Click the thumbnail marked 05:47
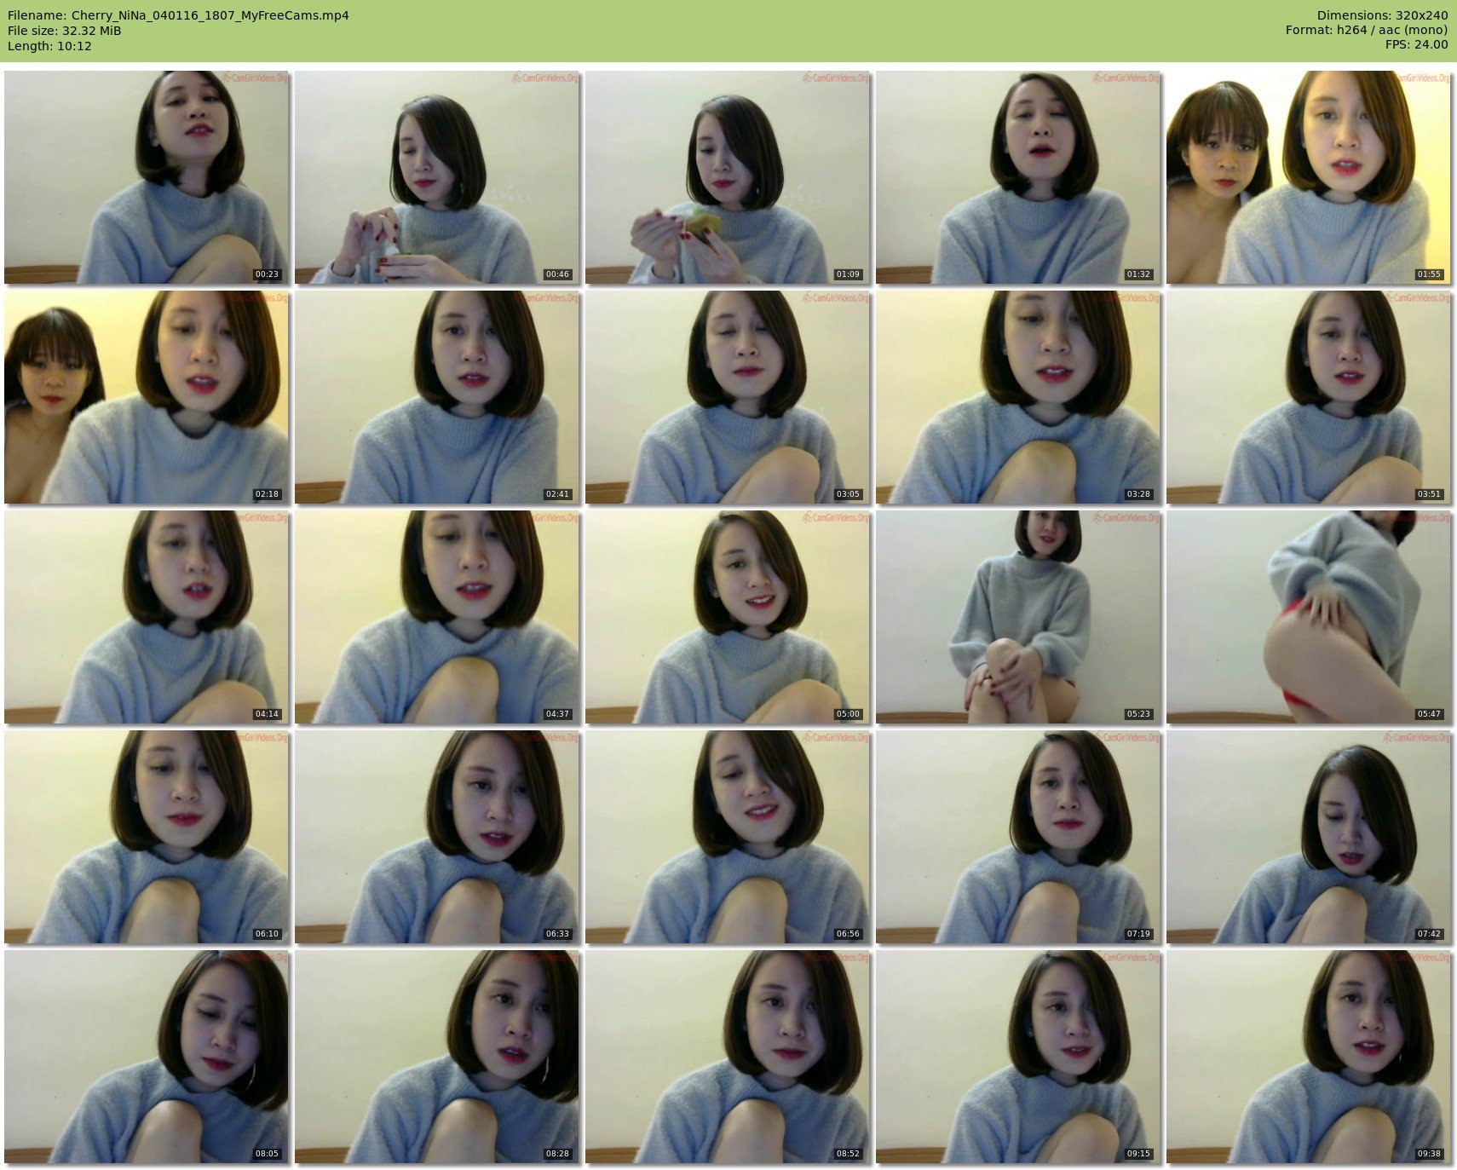 (x=1309, y=617)
